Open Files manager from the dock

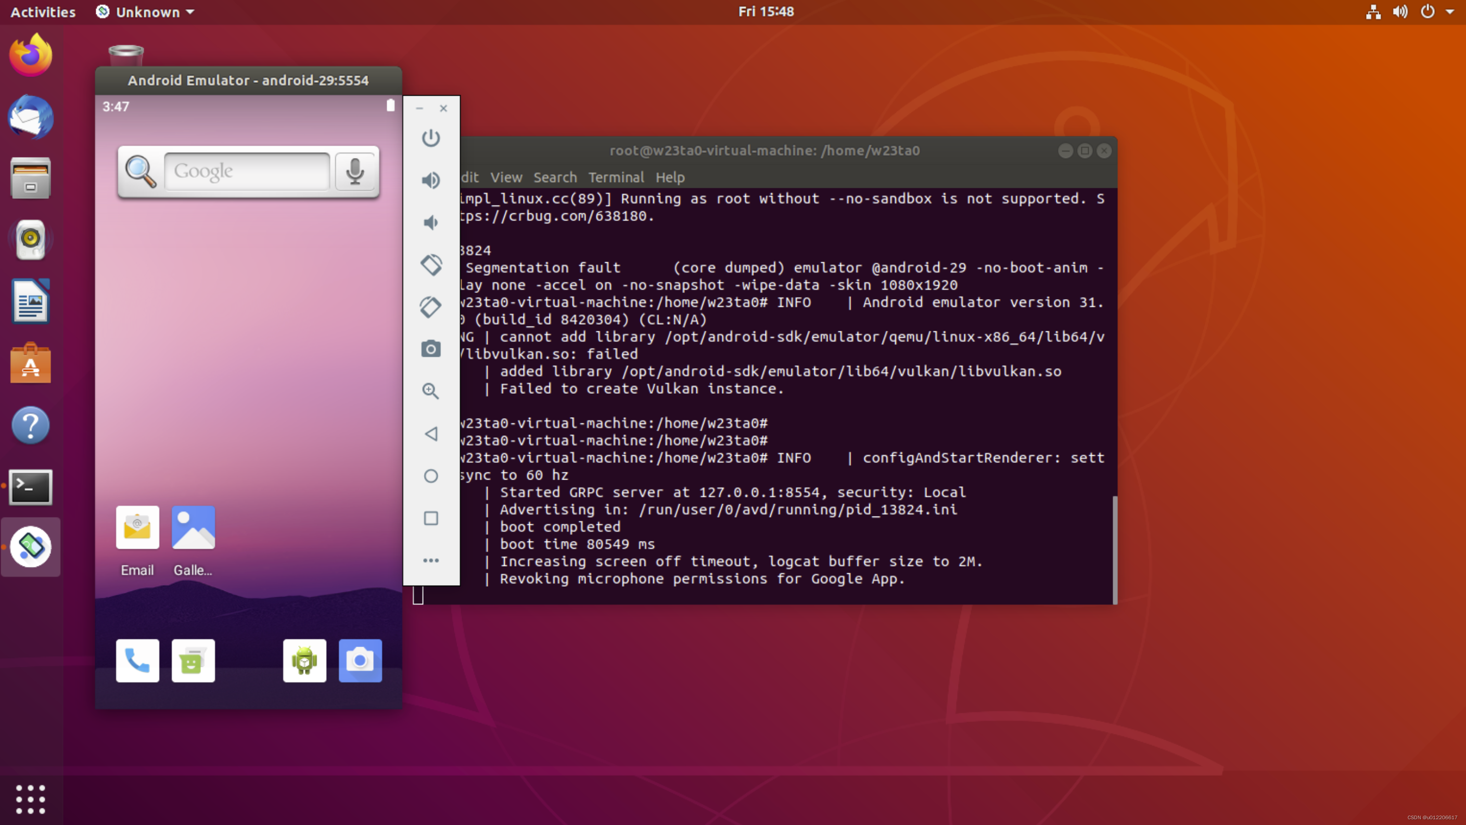pyautogui.click(x=31, y=178)
